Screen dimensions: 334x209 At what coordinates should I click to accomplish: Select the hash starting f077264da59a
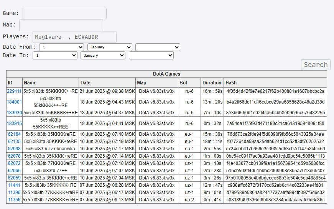pos(275,142)
